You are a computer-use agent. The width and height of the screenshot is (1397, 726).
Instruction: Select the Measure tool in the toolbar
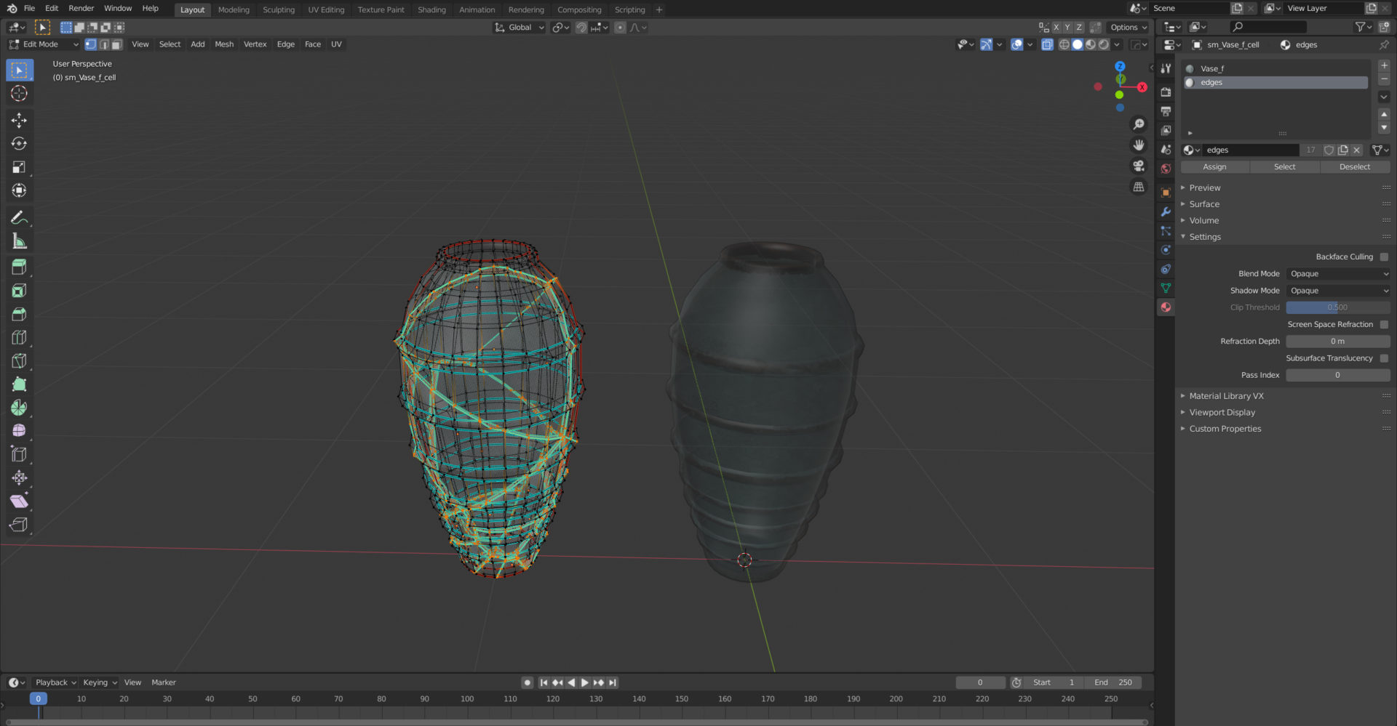20,240
